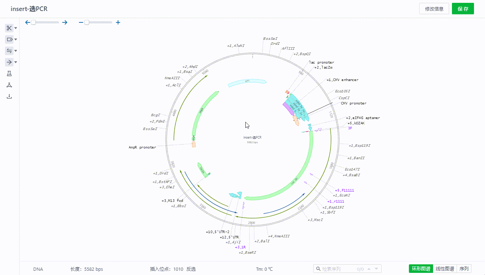485x275 pixels.
Task: Click the download export icon
Action: (9, 96)
